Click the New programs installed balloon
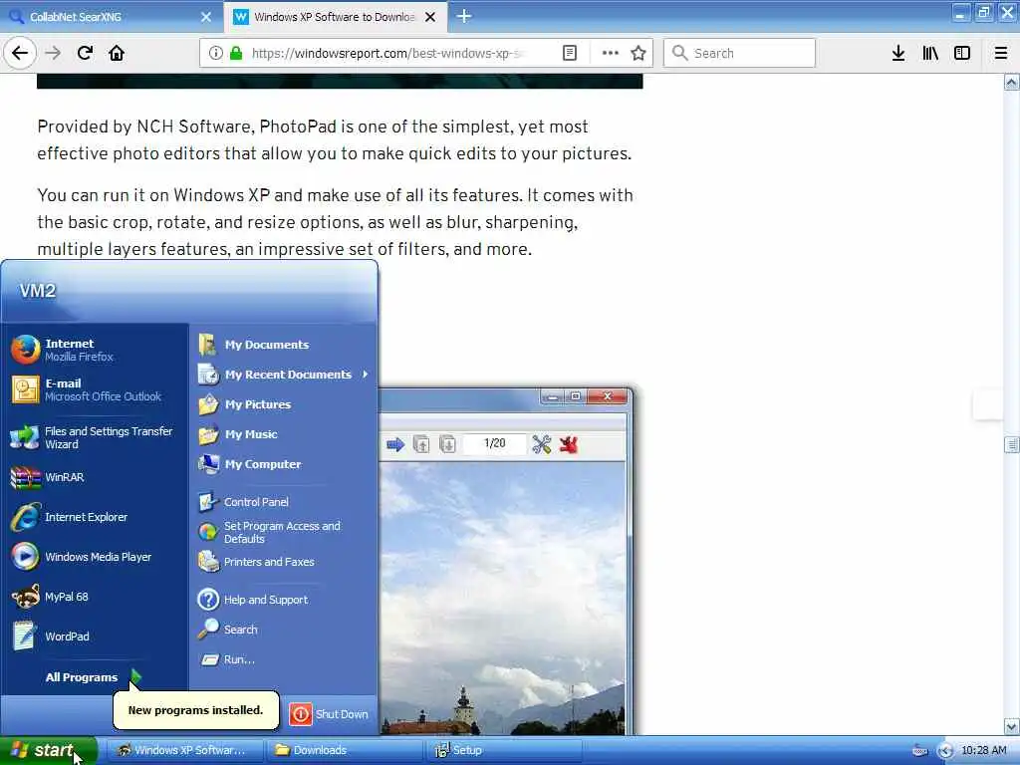1020x765 pixels. [x=196, y=709]
